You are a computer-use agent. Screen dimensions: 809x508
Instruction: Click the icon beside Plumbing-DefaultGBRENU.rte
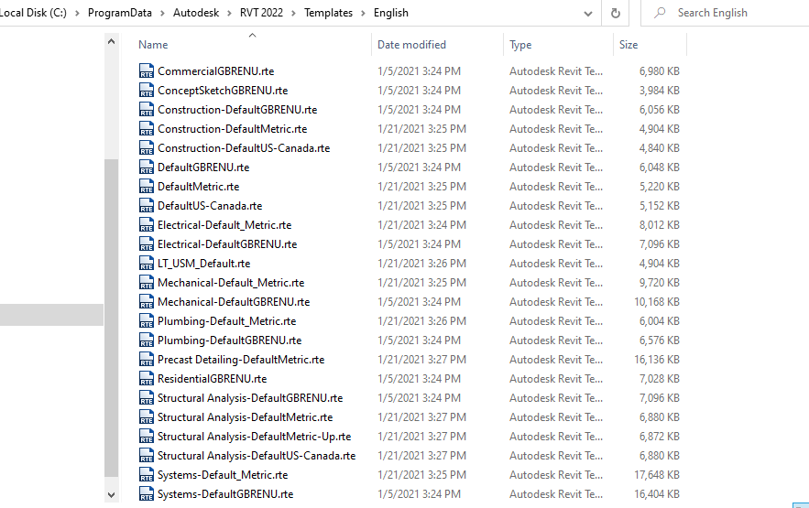[x=147, y=340]
